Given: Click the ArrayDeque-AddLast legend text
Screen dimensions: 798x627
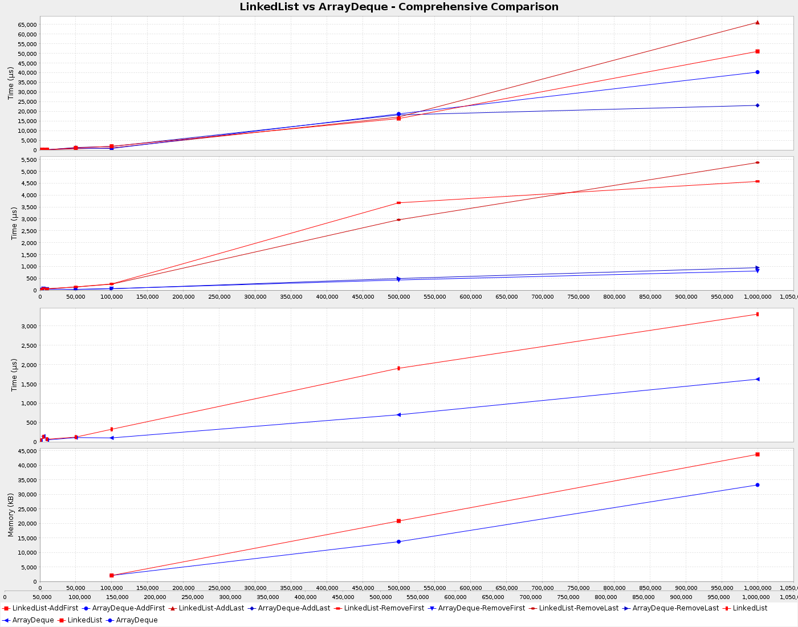Looking at the screenshot, I should pyautogui.click(x=294, y=608).
